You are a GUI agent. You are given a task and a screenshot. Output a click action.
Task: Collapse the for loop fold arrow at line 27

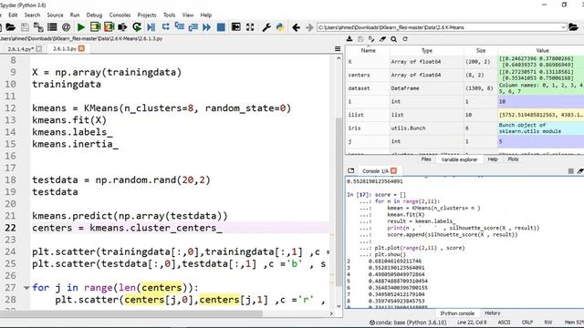coord(26,288)
